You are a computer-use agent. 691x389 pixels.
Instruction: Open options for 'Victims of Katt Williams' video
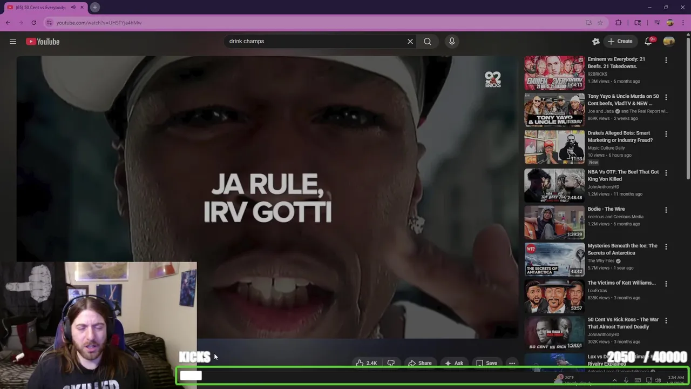click(666, 284)
